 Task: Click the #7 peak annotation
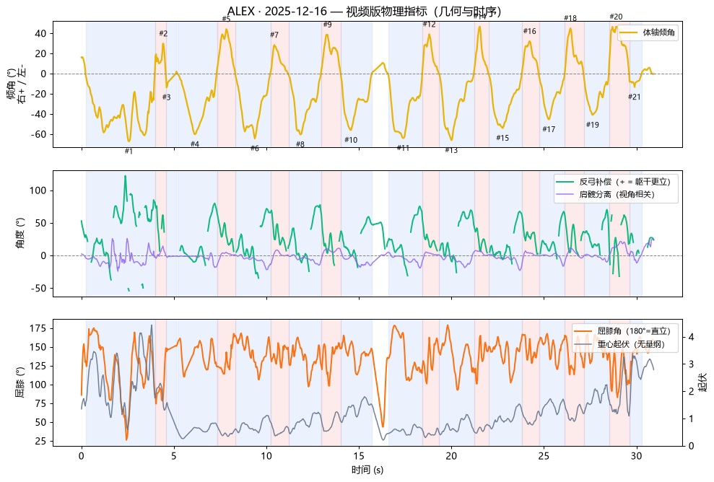coord(274,35)
